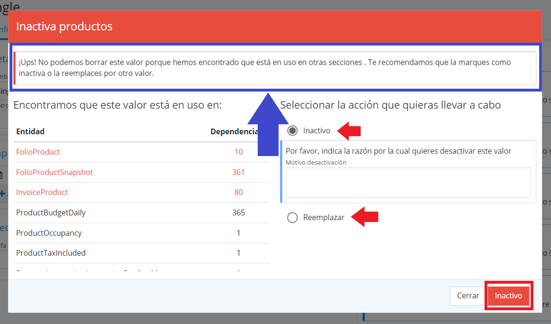
Task: Sort by the Entidad column header
Action: (x=30, y=131)
